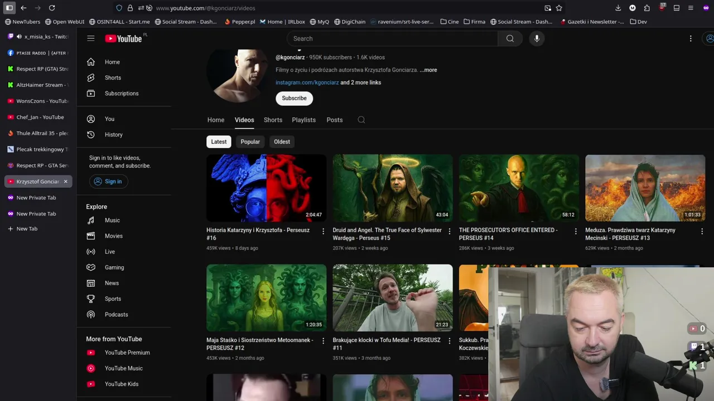Open title Maja Staśko i Siostrzeństwo Metoomanek
Screen dimensions: 714x401
pyautogui.click(x=260, y=344)
